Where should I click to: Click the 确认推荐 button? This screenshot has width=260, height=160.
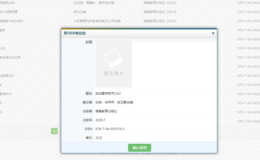pos(139,148)
